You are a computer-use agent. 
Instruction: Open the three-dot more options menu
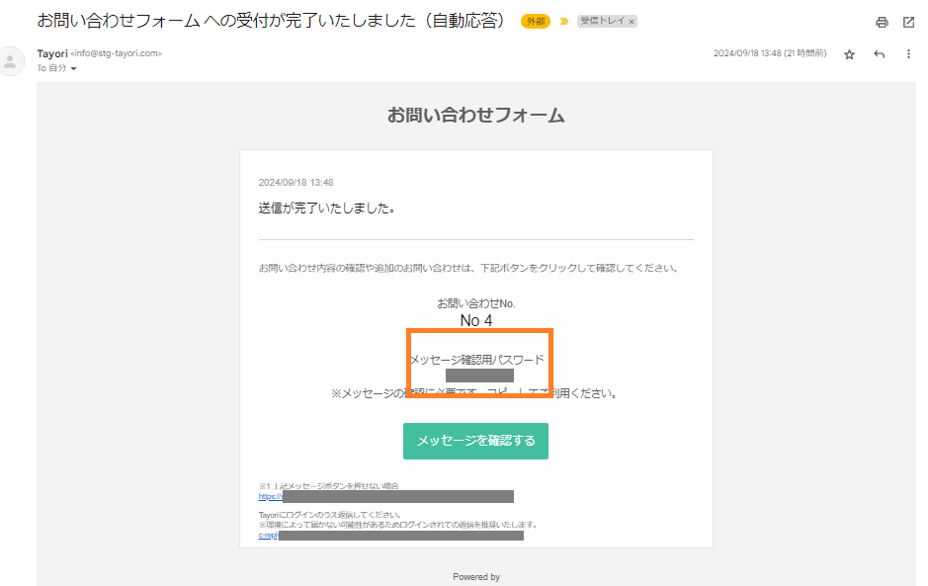point(908,54)
